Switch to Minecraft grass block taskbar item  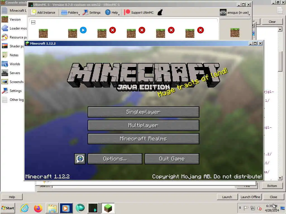[108, 208]
